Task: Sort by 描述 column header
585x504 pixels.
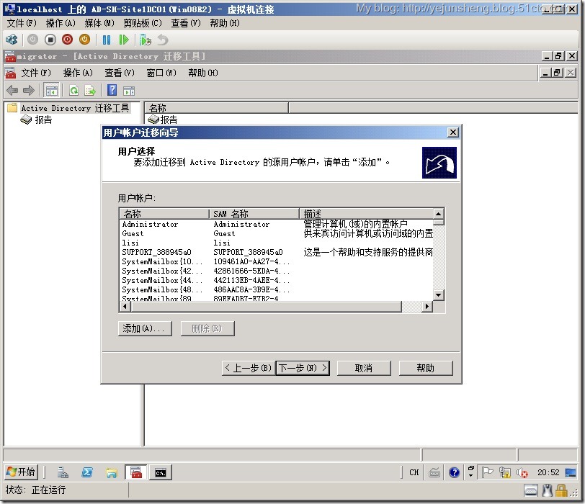Action: coord(367,214)
